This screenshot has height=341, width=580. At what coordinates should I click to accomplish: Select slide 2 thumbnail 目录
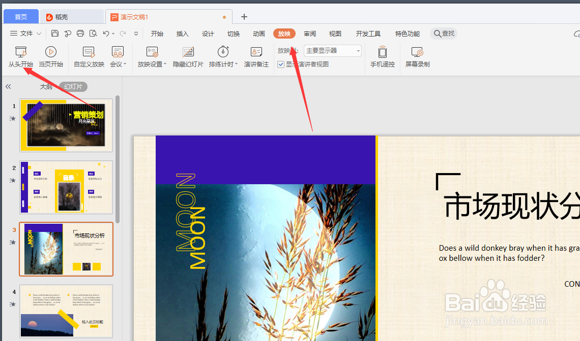pyautogui.click(x=66, y=187)
